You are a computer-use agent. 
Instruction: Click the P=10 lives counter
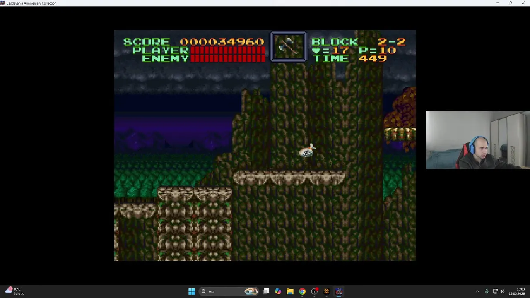(x=378, y=50)
